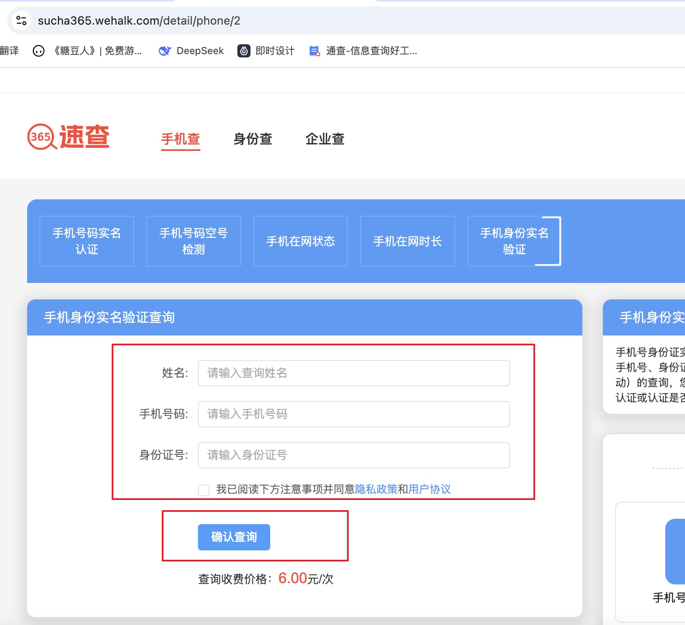This screenshot has height=625, width=685.
Task: Focus the 姓名 input field
Action: pos(354,373)
